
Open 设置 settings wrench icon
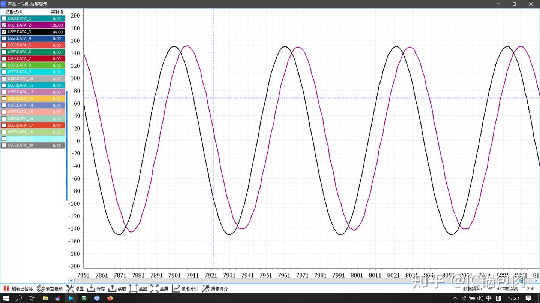70,288
